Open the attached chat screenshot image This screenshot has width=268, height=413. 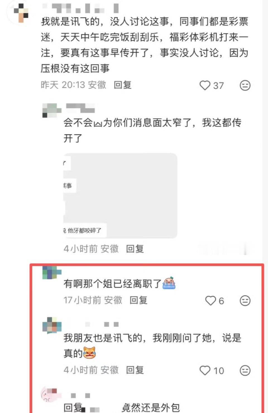tap(120, 196)
